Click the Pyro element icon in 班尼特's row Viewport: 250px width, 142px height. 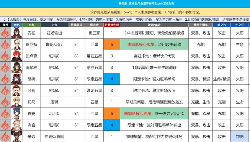pyautogui.click(x=5, y=45)
